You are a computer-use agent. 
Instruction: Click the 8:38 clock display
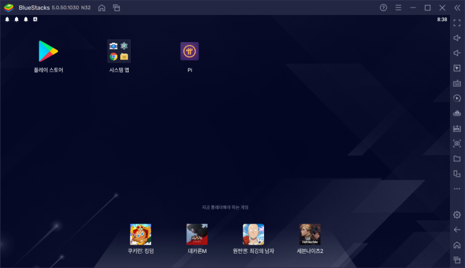442,20
